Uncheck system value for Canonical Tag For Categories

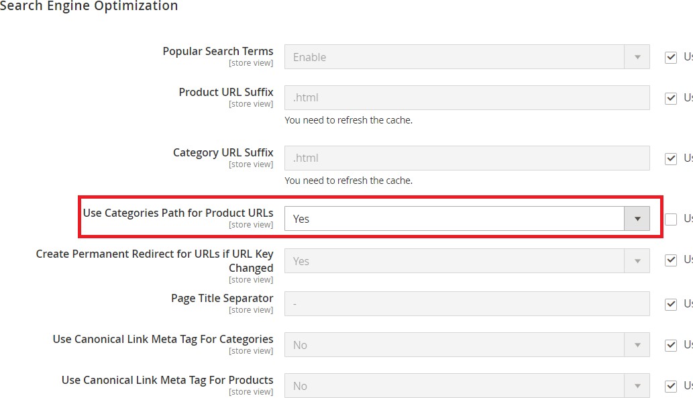(671, 345)
